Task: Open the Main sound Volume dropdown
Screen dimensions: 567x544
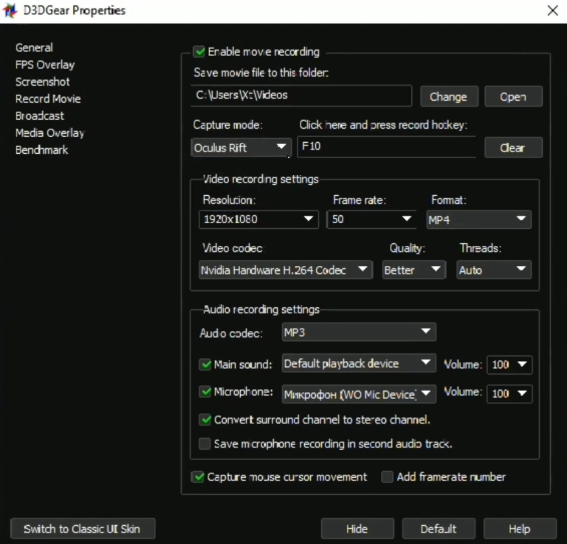Action: [509, 365]
